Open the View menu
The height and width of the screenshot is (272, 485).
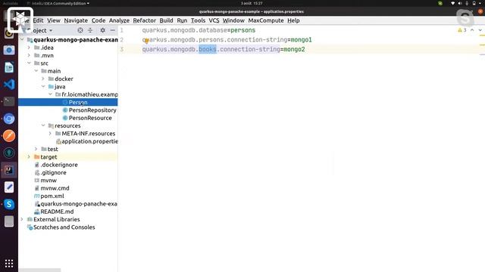(54, 20)
